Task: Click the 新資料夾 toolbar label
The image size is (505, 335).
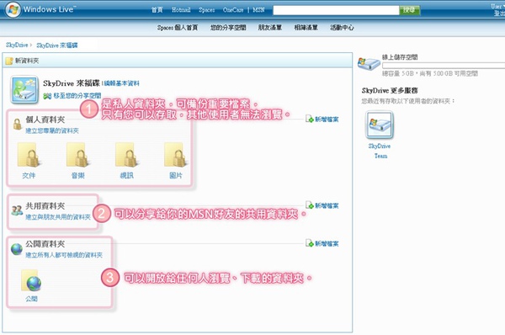Action: pyautogui.click(x=27, y=61)
